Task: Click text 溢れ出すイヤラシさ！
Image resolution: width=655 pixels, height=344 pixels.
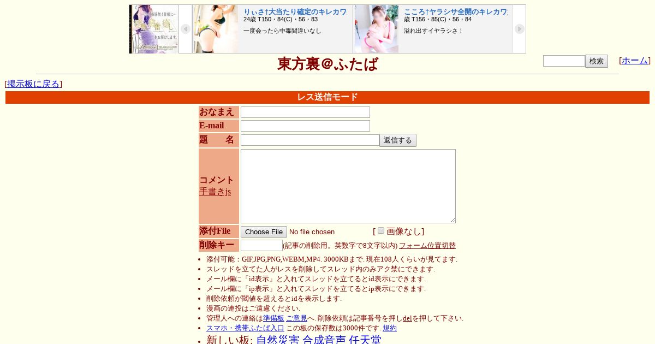Action: pos(433,31)
